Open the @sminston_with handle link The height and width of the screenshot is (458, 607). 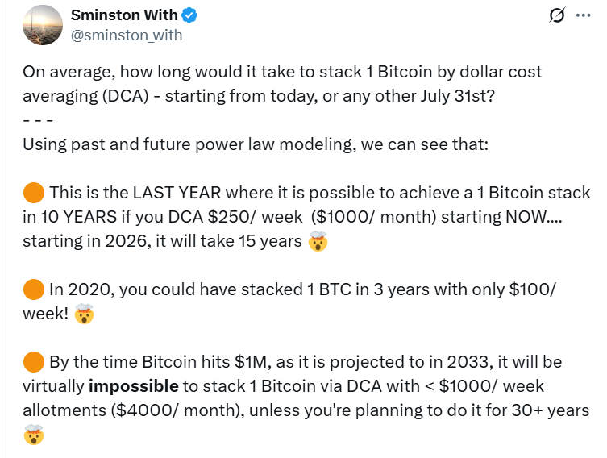127,35
